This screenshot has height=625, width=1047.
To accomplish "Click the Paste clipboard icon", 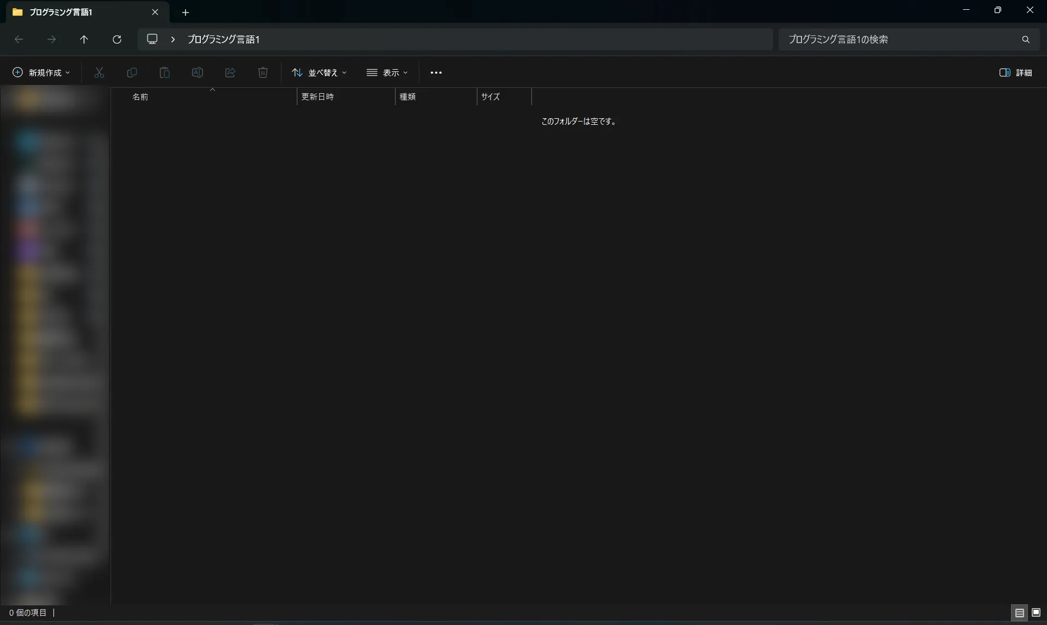I will 165,72.
